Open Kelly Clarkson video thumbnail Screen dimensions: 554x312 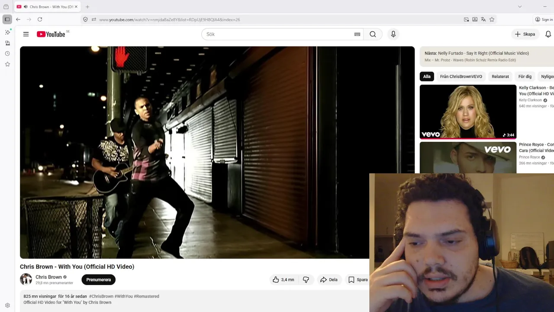pyautogui.click(x=468, y=112)
